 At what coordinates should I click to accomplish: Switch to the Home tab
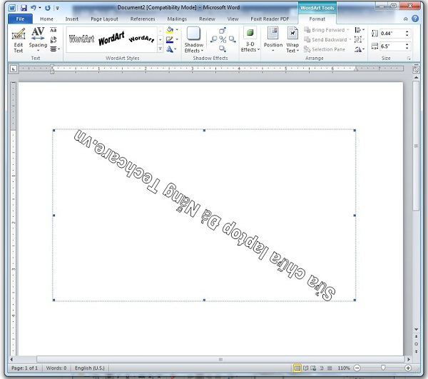[46, 19]
